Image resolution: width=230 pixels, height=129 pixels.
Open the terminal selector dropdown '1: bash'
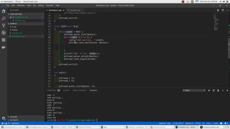coord(194,91)
